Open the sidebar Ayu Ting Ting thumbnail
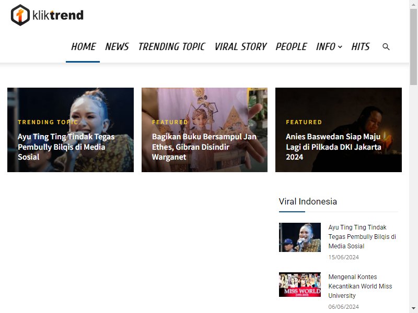 pos(299,237)
